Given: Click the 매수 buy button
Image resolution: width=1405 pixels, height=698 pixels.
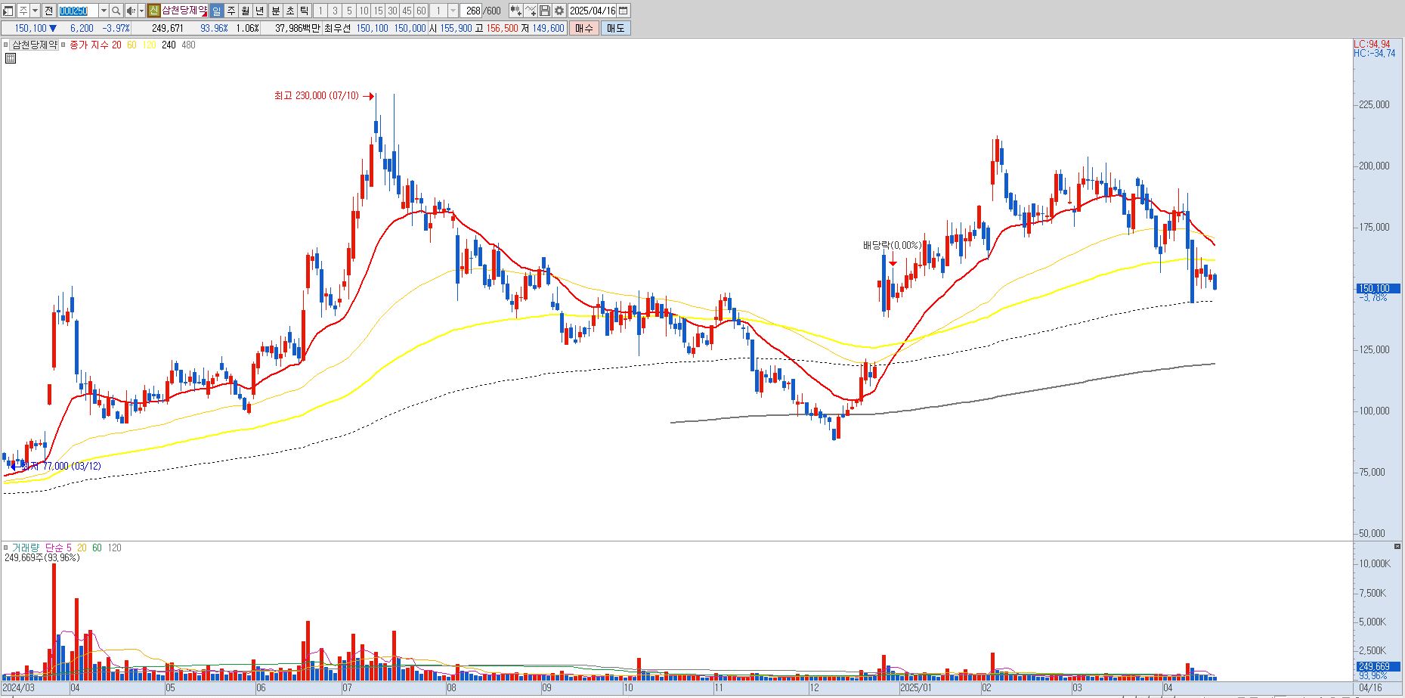Looking at the screenshot, I should pyautogui.click(x=583, y=28).
